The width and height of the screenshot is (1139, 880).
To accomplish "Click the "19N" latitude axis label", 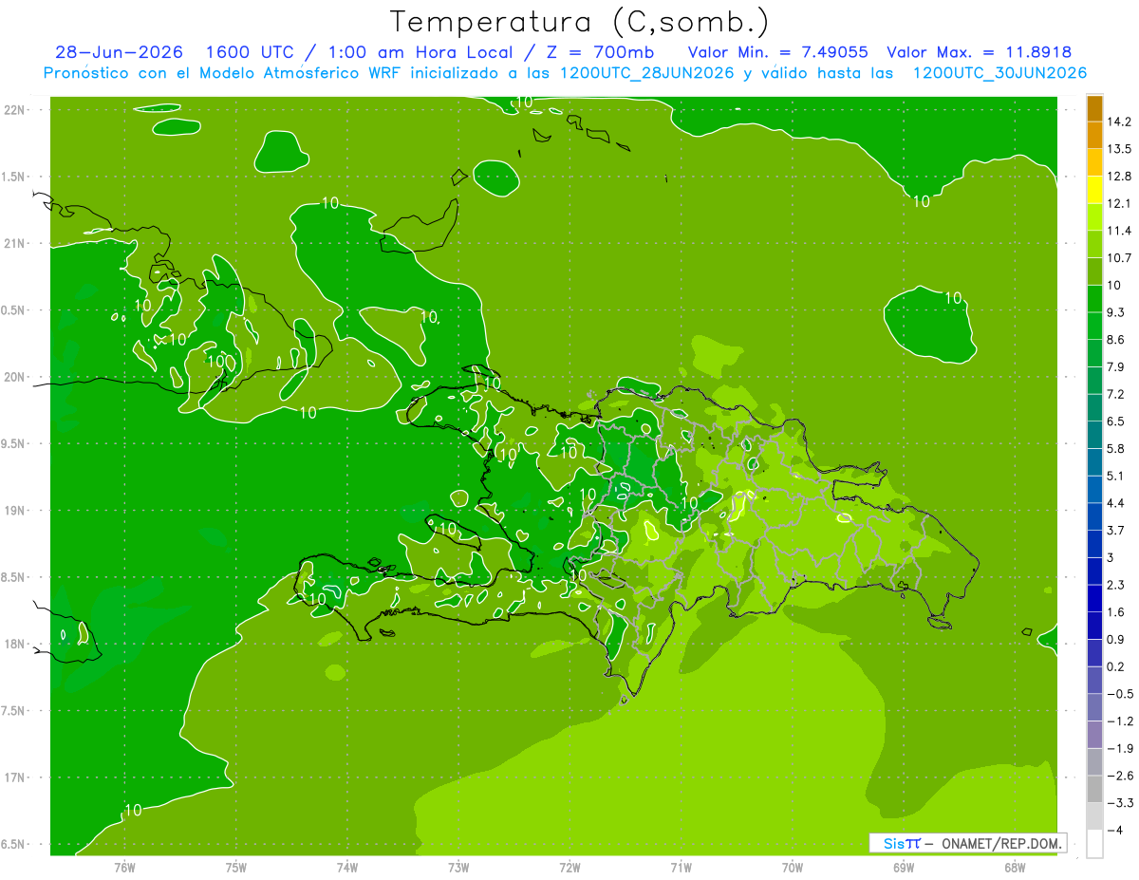I will tap(13, 511).
